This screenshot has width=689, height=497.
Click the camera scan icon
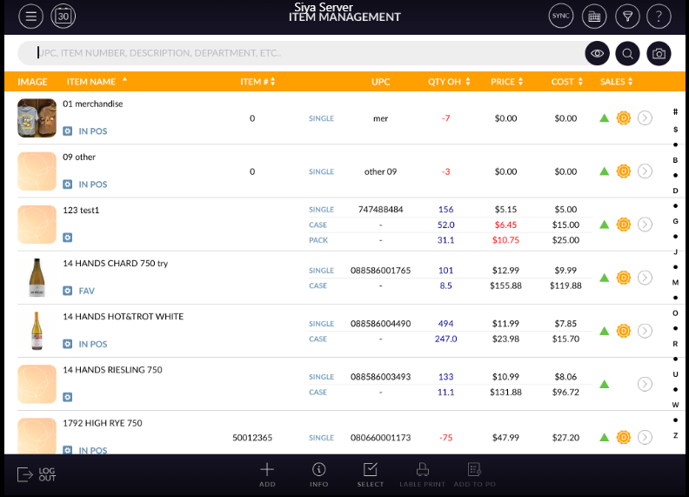coord(659,54)
